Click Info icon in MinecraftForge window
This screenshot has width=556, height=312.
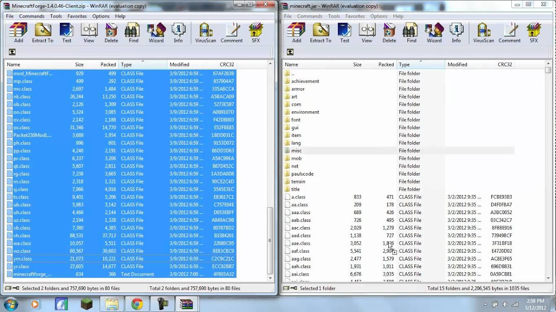179,33
